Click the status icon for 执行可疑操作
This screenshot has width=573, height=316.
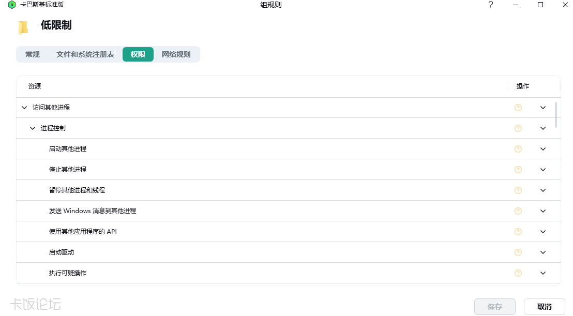point(518,273)
